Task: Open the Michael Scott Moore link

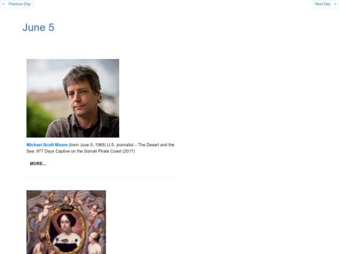Action: point(47,145)
